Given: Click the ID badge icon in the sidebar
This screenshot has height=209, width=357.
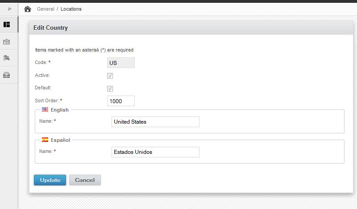Looking at the screenshot, I should pos(6,41).
